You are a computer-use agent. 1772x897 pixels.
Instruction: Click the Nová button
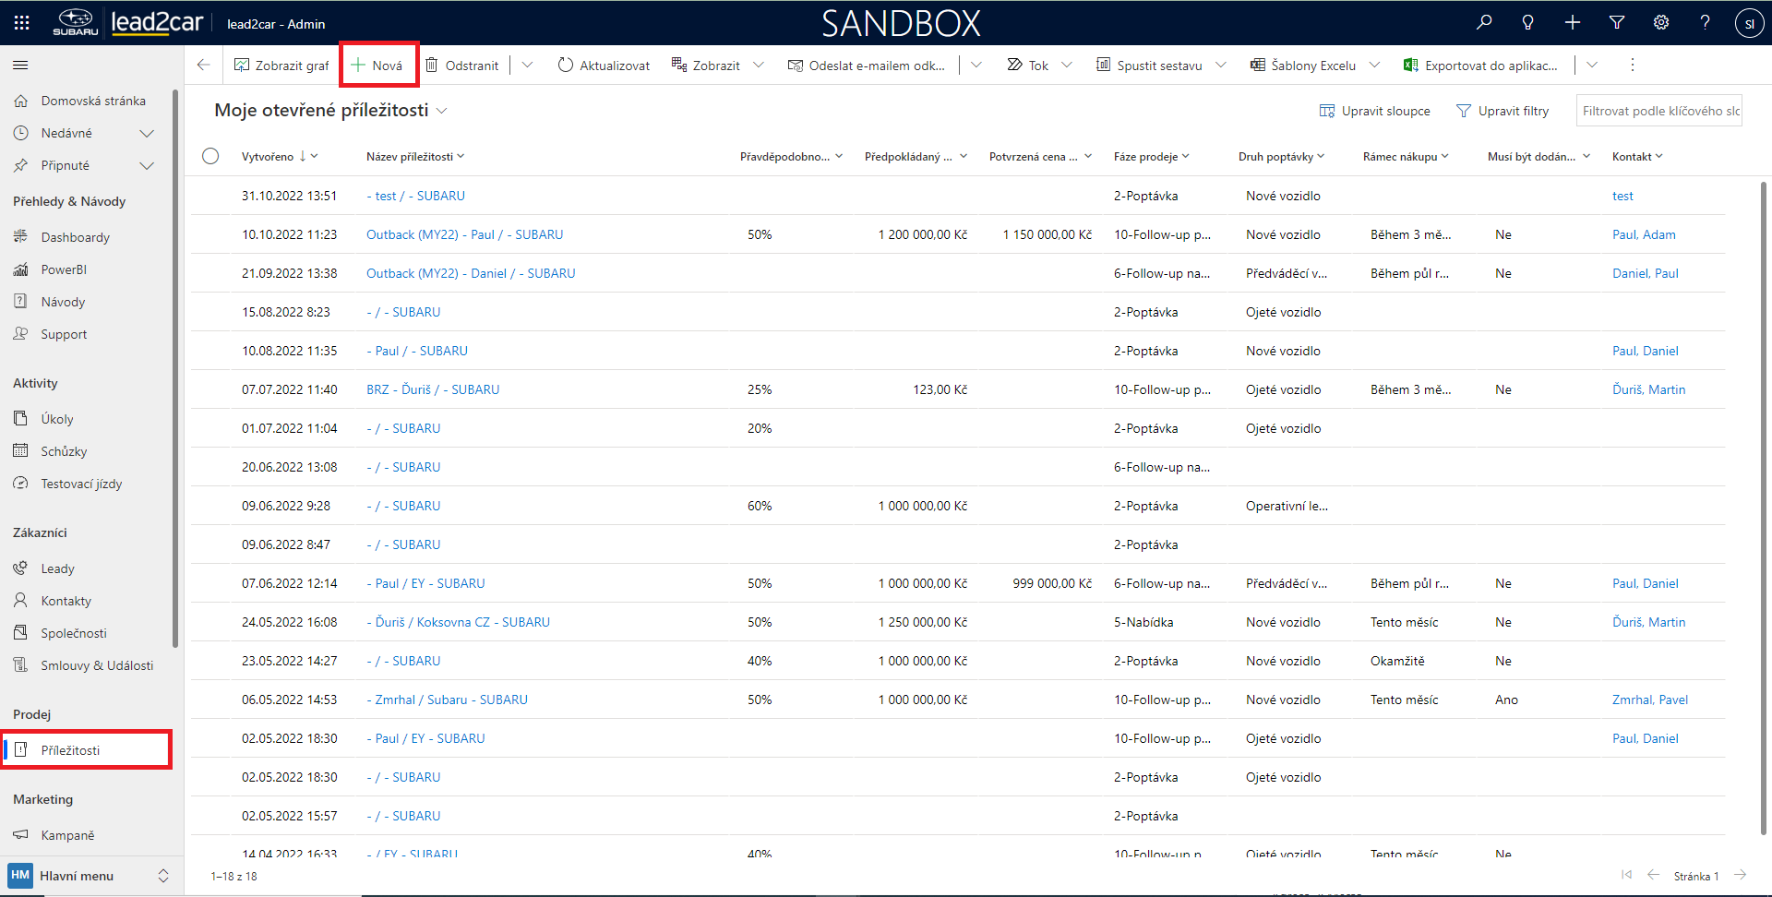(x=378, y=66)
